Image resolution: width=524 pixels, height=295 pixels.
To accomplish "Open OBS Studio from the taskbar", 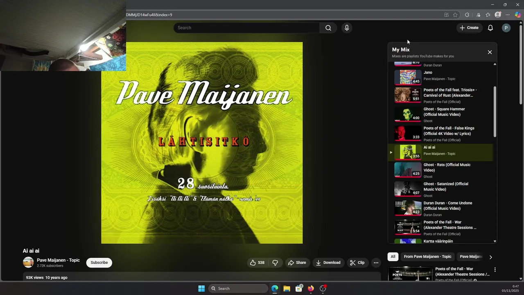I will click(323, 288).
